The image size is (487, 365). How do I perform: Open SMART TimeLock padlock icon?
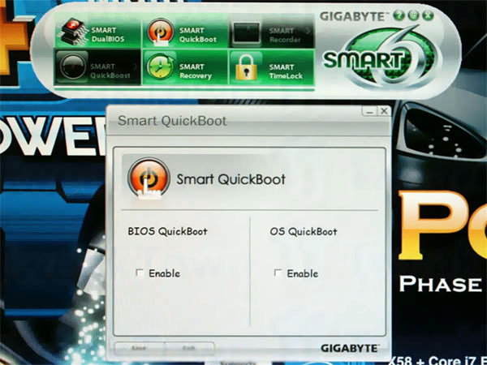click(x=246, y=67)
